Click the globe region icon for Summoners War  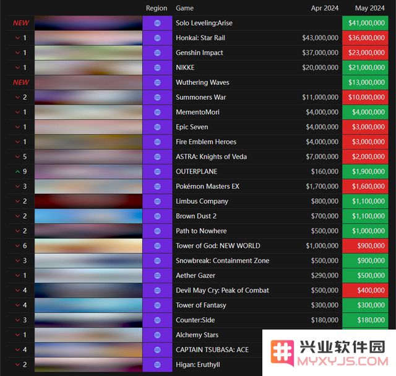(x=157, y=97)
